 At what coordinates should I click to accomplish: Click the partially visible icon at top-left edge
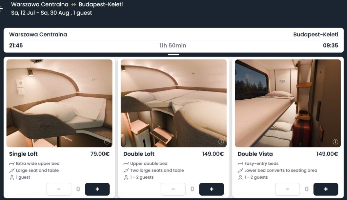(1, 8)
